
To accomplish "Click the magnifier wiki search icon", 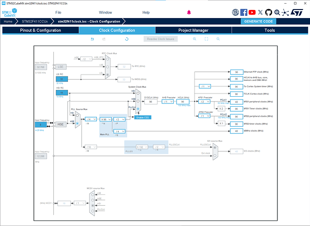I will (x=277, y=13).
